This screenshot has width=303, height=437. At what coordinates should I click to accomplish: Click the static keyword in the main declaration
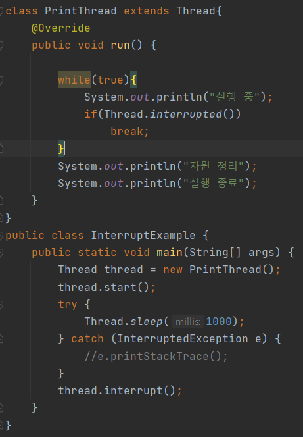(97, 253)
